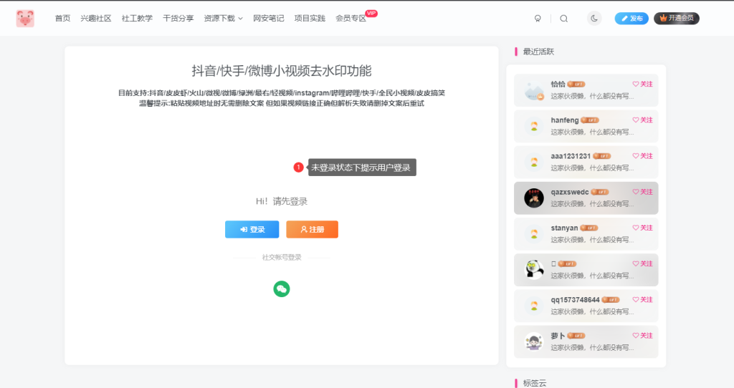Click the blue 登录 login button
Image resolution: width=734 pixels, height=388 pixels.
click(252, 230)
